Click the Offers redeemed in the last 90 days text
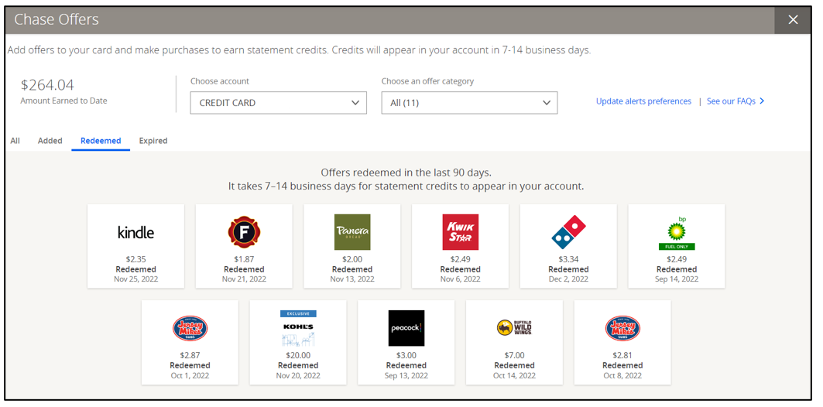This screenshot has width=823, height=407. (x=406, y=173)
